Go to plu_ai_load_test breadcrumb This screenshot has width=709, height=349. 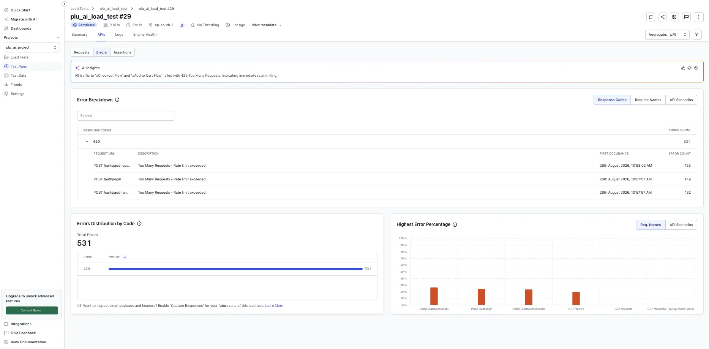(114, 9)
